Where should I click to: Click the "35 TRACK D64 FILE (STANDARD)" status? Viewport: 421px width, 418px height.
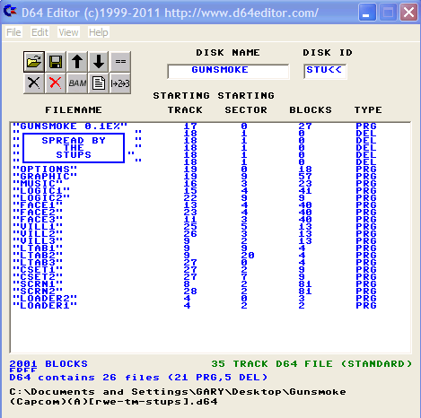[x=311, y=364]
